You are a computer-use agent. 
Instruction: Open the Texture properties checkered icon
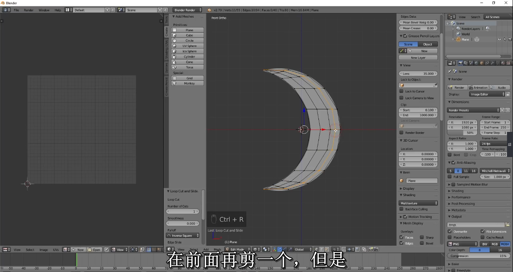point(508,63)
